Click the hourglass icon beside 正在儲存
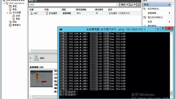The width and height of the screenshot is (176, 99). click(x=47, y=13)
